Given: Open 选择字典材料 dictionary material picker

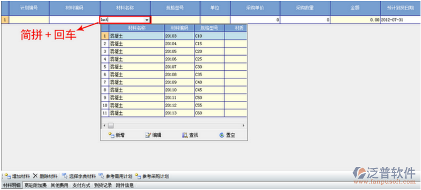Looking at the screenshot, I should [x=64, y=176].
